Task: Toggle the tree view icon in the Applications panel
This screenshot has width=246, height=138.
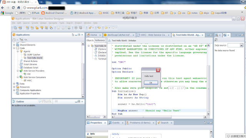Action: pos(21,40)
